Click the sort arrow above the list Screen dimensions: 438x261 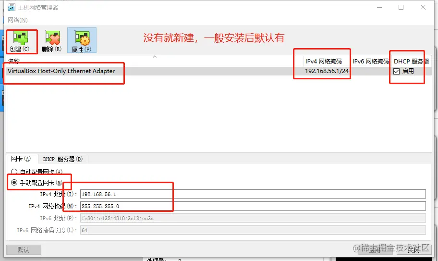155,56
